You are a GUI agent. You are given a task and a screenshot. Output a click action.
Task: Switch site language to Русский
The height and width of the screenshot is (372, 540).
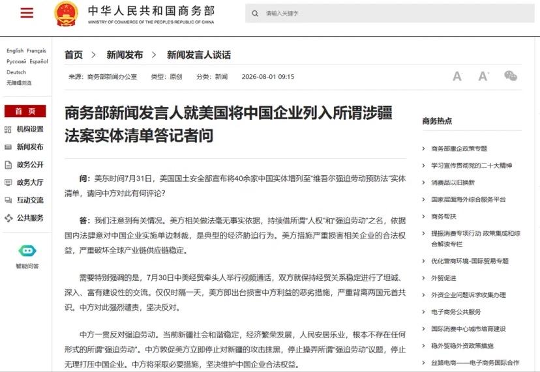point(16,61)
